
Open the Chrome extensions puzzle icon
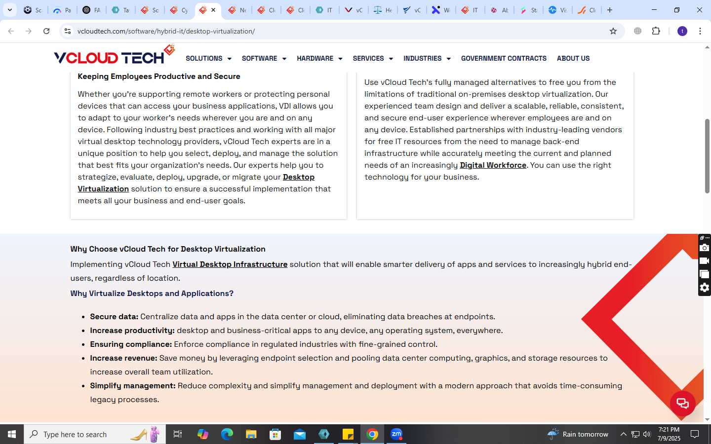[x=656, y=31]
